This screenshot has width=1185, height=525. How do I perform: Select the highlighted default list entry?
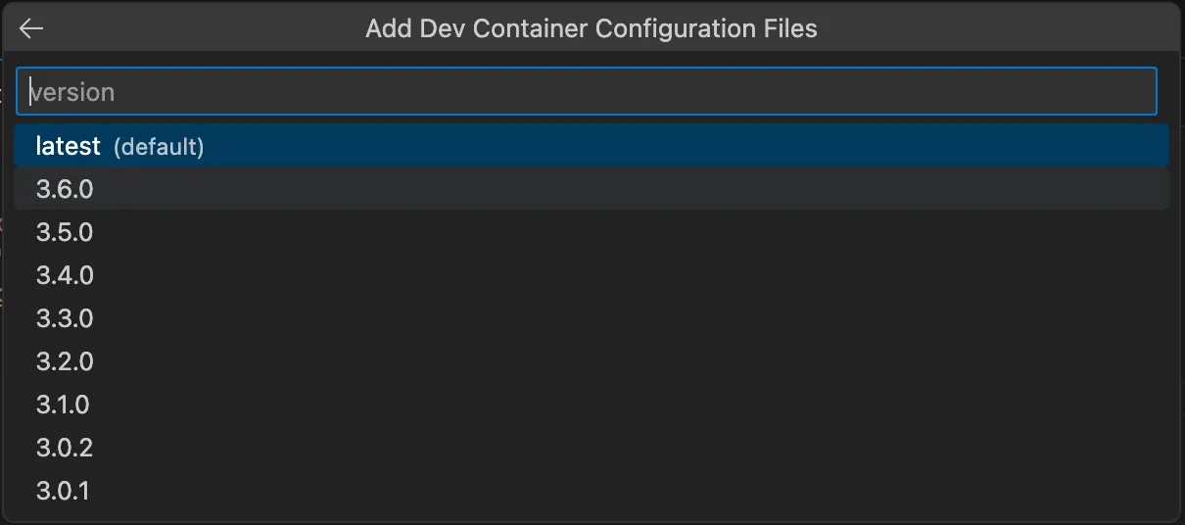[x=591, y=146]
